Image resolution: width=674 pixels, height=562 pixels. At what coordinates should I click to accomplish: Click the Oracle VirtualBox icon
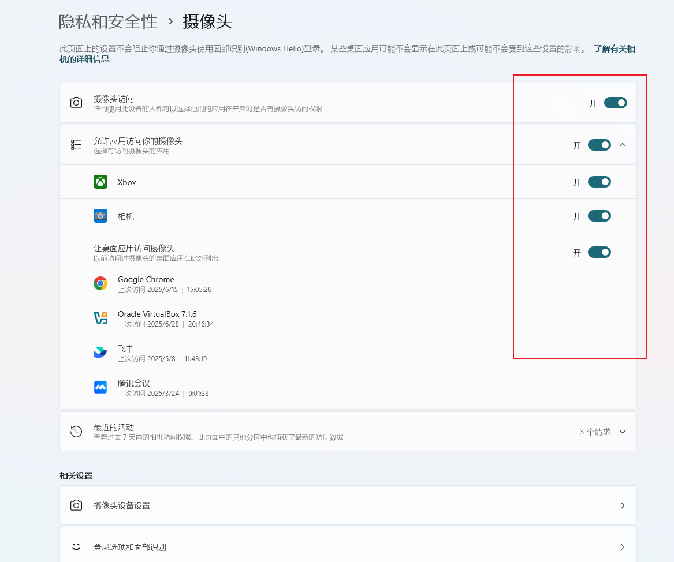(100, 318)
